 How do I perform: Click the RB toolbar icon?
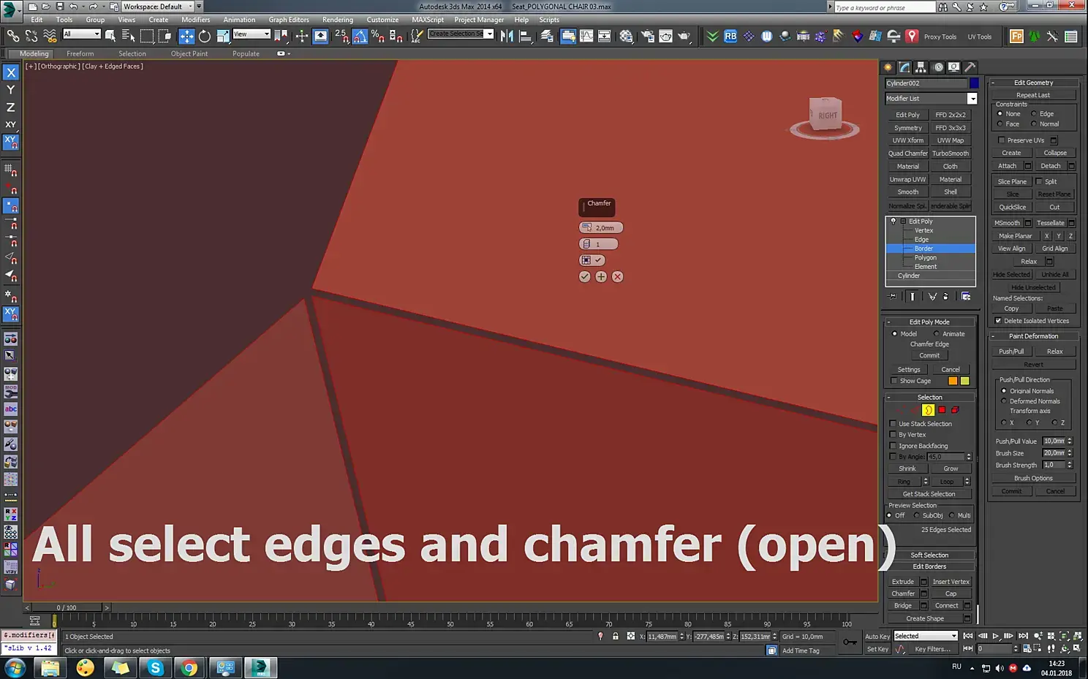[x=730, y=36]
